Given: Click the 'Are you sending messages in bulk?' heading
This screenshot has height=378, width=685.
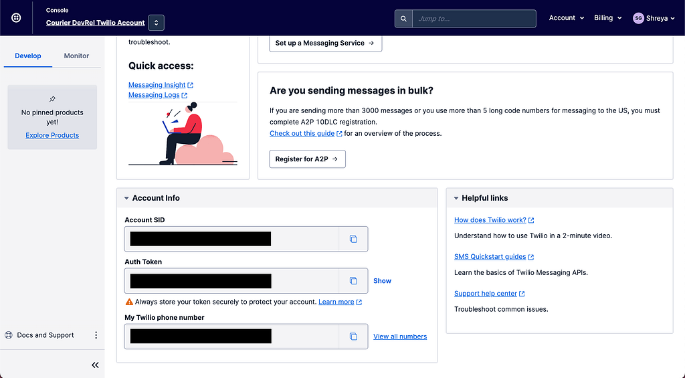Looking at the screenshot, I should point(351,91).
